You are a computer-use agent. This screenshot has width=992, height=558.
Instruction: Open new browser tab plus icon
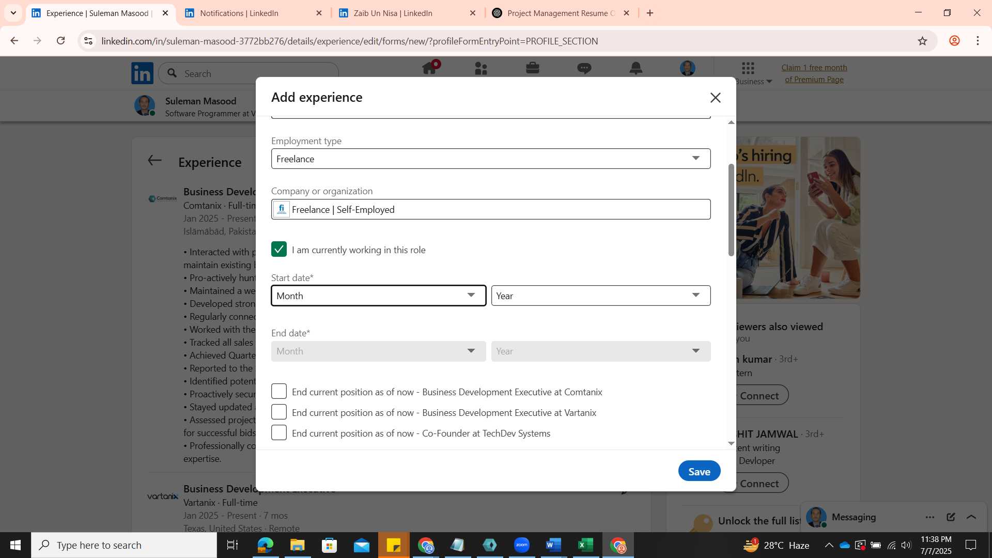(x=650, y=13)
